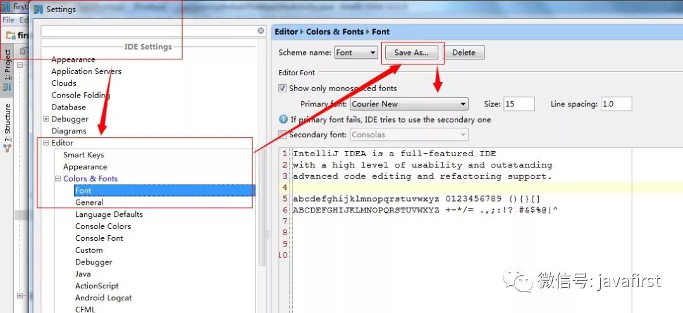The width and height of the screenshot is (683, 313).
Task: Select Database settings item
Action: point(68,107)
